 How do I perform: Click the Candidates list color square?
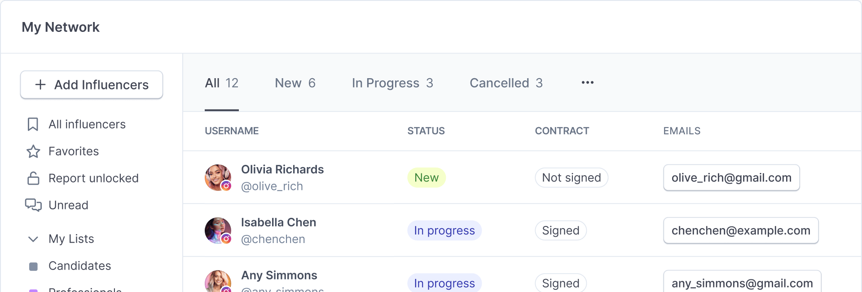click(x=33, y=266)
